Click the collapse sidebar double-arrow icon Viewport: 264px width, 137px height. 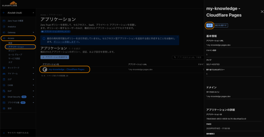coord(4,133)
